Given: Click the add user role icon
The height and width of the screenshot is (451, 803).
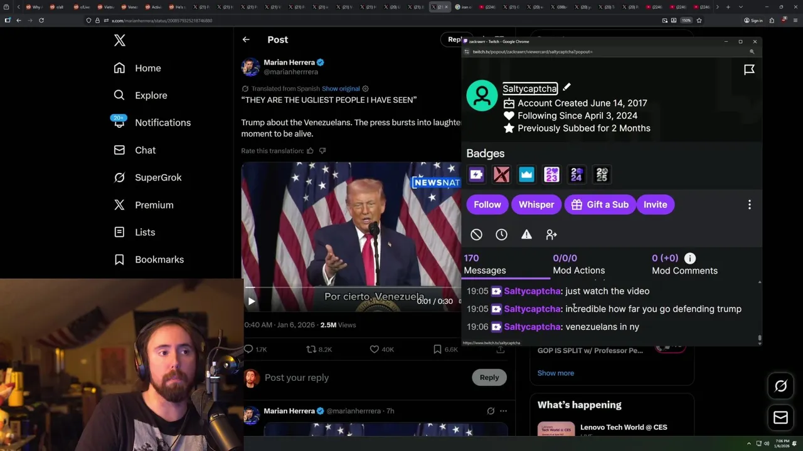Looking at the screenshot, I should (551, 235).
